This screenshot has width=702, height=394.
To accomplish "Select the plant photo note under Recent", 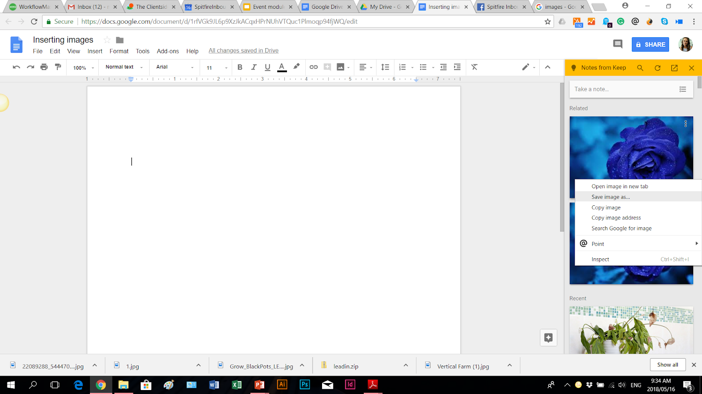I will 631,330.
